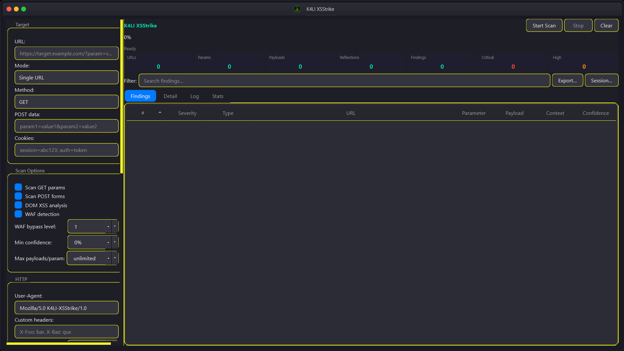The image size is (624, 351).
Task: Sort by the Payload column header
Action: [514, 113]
